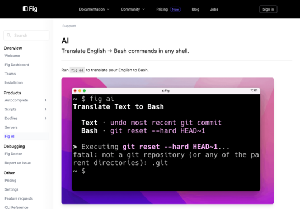Open the Autocomplete sidebar item
The image size is (300, 209).
point(16,100)
